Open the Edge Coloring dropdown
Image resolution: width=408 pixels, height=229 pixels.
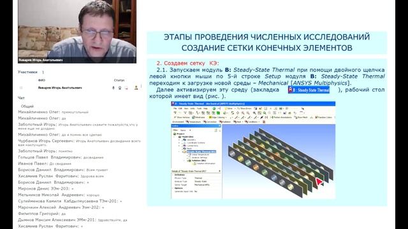(217, 117)
